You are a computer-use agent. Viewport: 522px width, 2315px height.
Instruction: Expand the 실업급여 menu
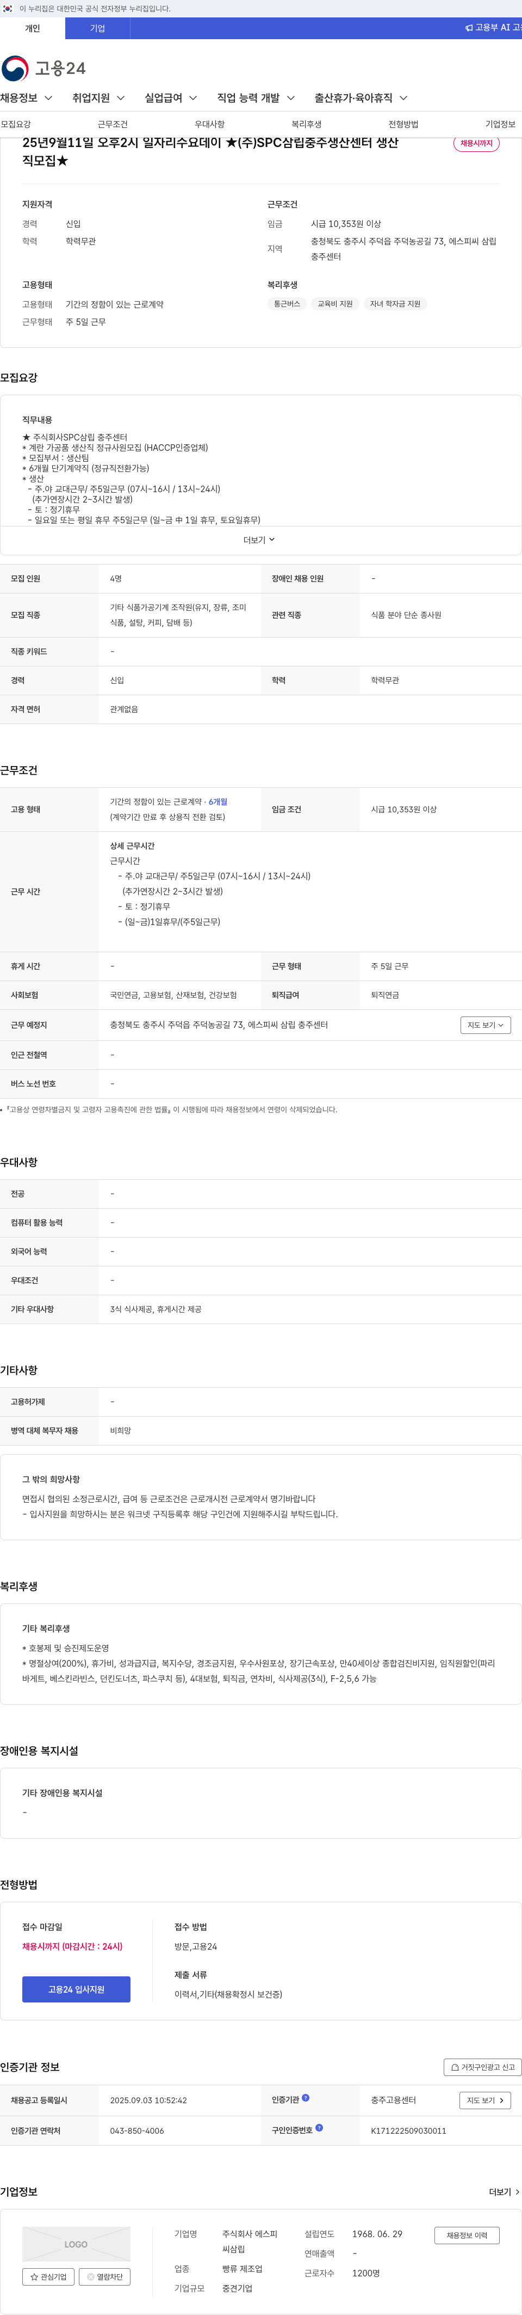coord(171,98)
